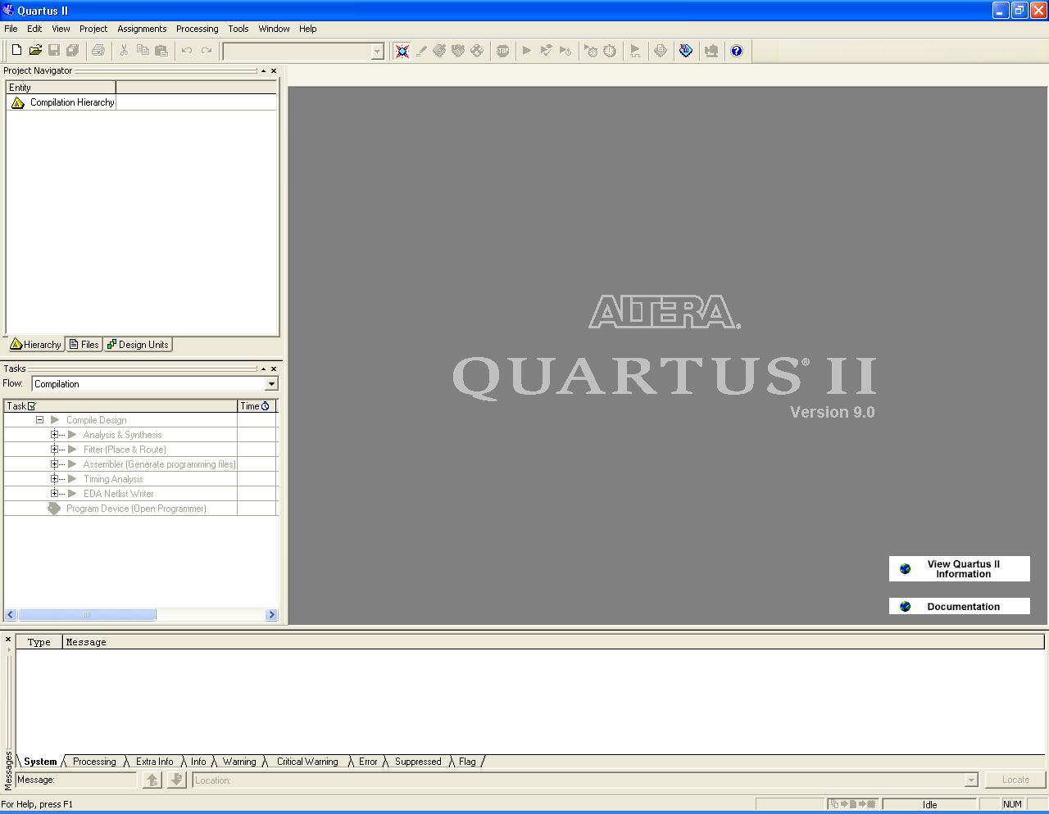The image size is (1049, 814).
Task: Click the New file icon
Action: point(16,51)
